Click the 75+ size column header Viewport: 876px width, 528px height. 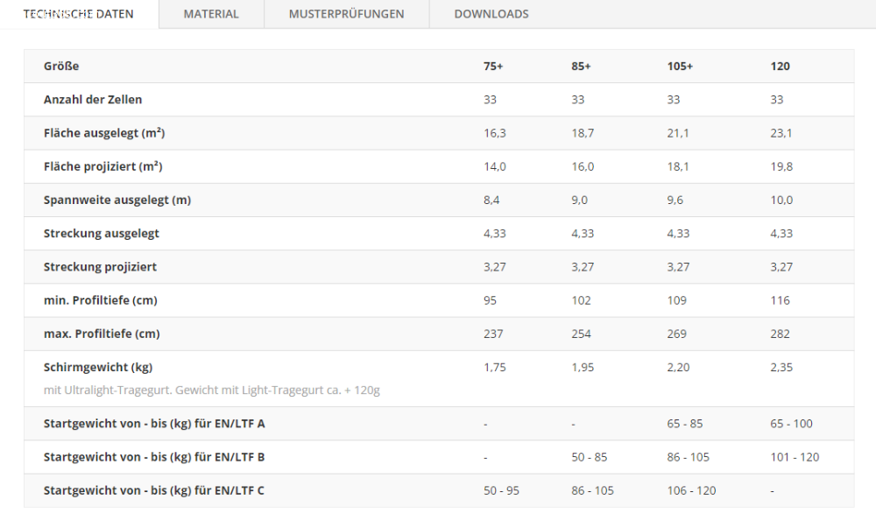494,67
